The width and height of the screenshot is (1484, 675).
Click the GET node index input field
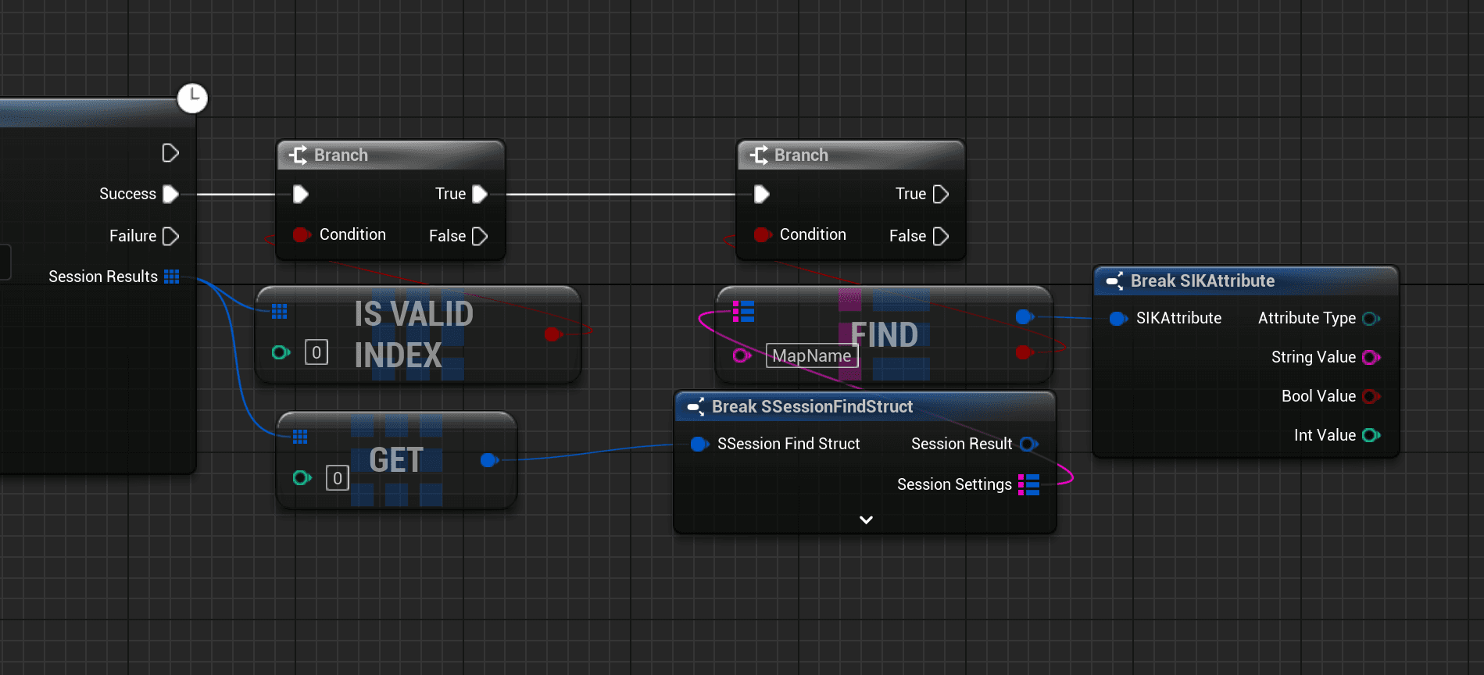[x=337, y=477]
